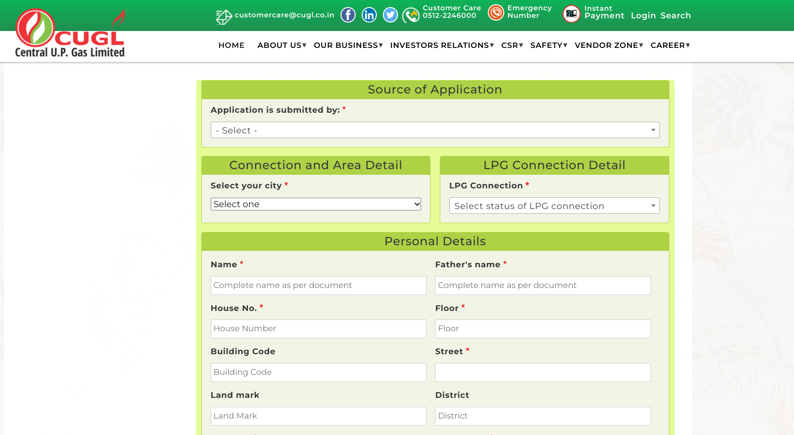This screenshot has width=794, height=435.
Task: Open the About Us menu
Action: pyautogui.click(x=281, y=46)
